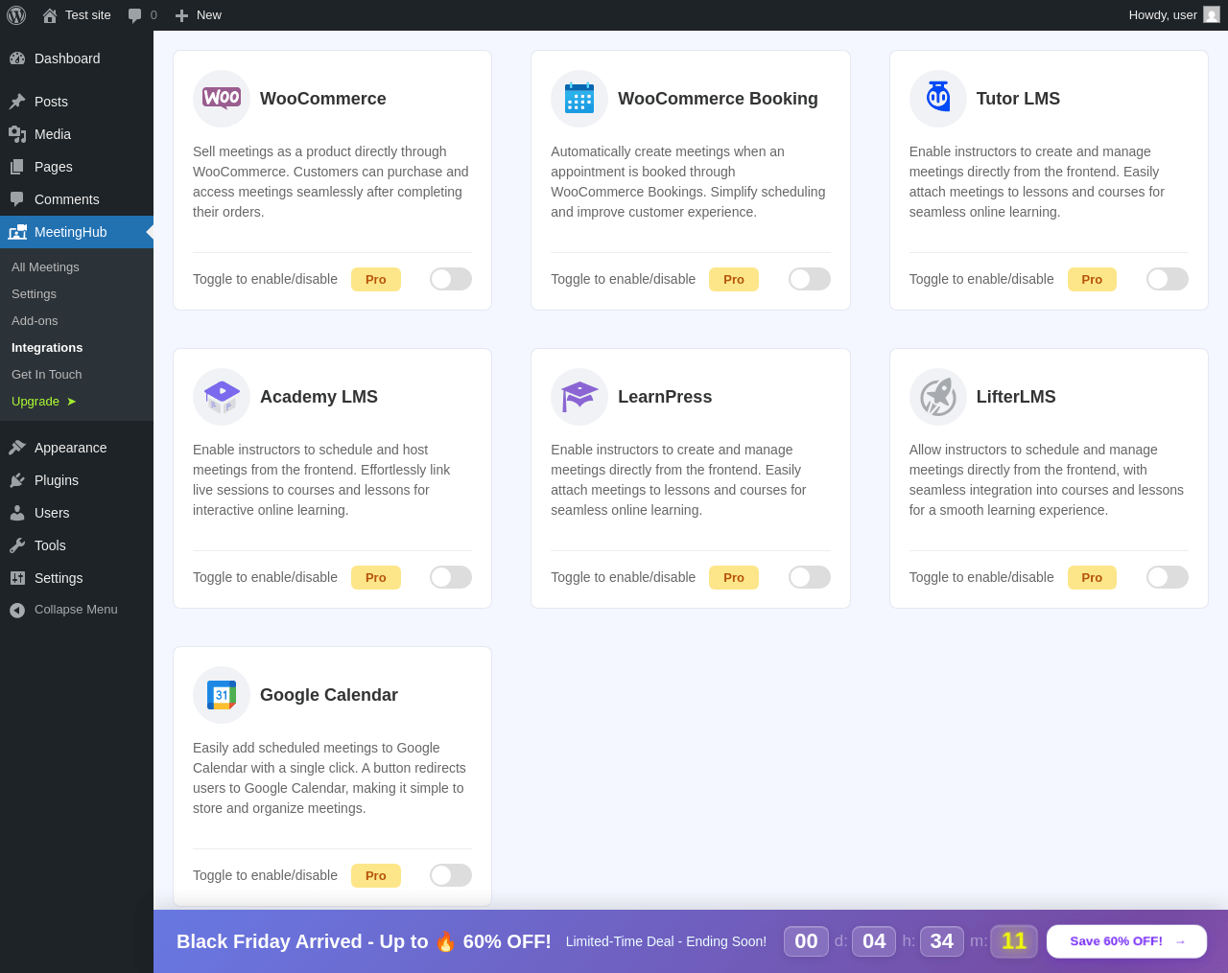Viewport: 1228px width, 973px height.
Task: Click the Pro badge on LearnPress card
Action: coord(734,577)
